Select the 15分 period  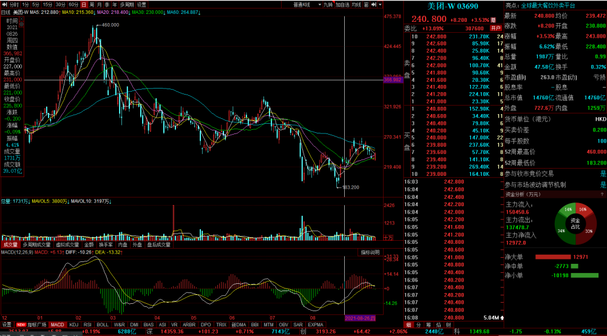coord(47,5)
